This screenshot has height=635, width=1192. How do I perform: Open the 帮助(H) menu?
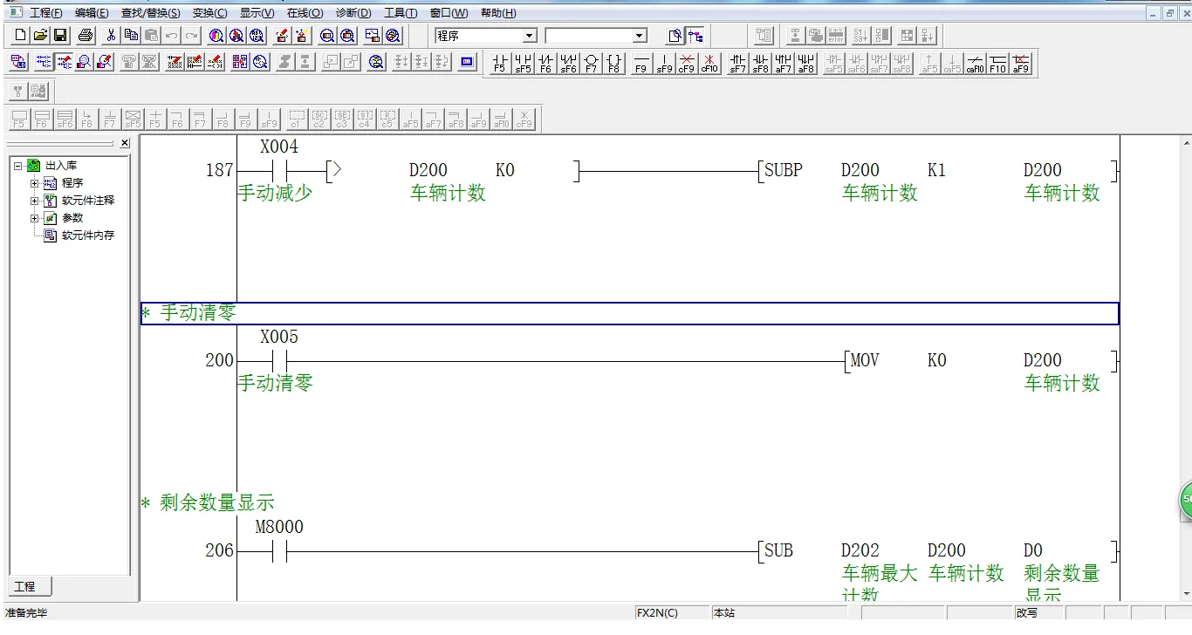point(497,13)
